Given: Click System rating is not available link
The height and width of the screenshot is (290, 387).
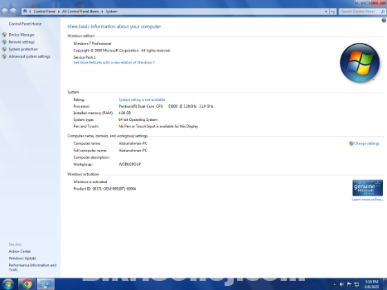Looking at the screenshot, I should [142, 99].
